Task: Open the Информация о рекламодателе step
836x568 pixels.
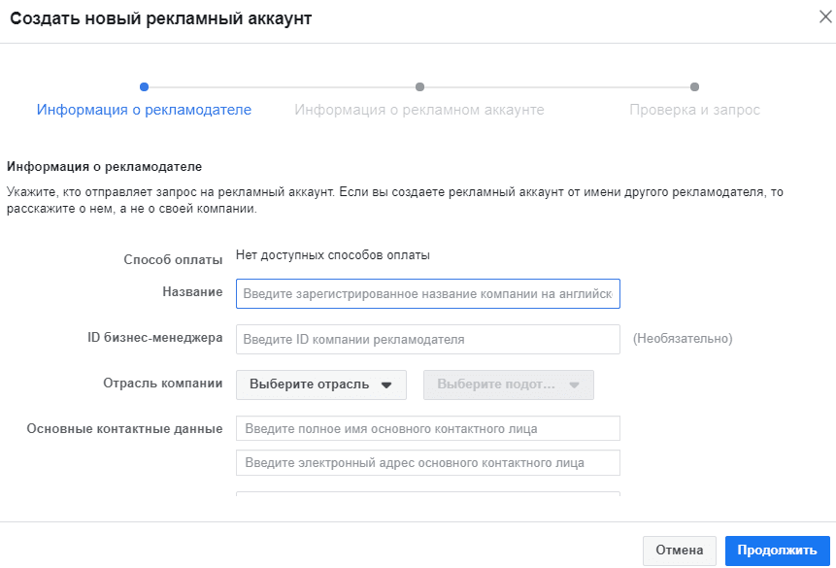Action: (x=144, y=110)
